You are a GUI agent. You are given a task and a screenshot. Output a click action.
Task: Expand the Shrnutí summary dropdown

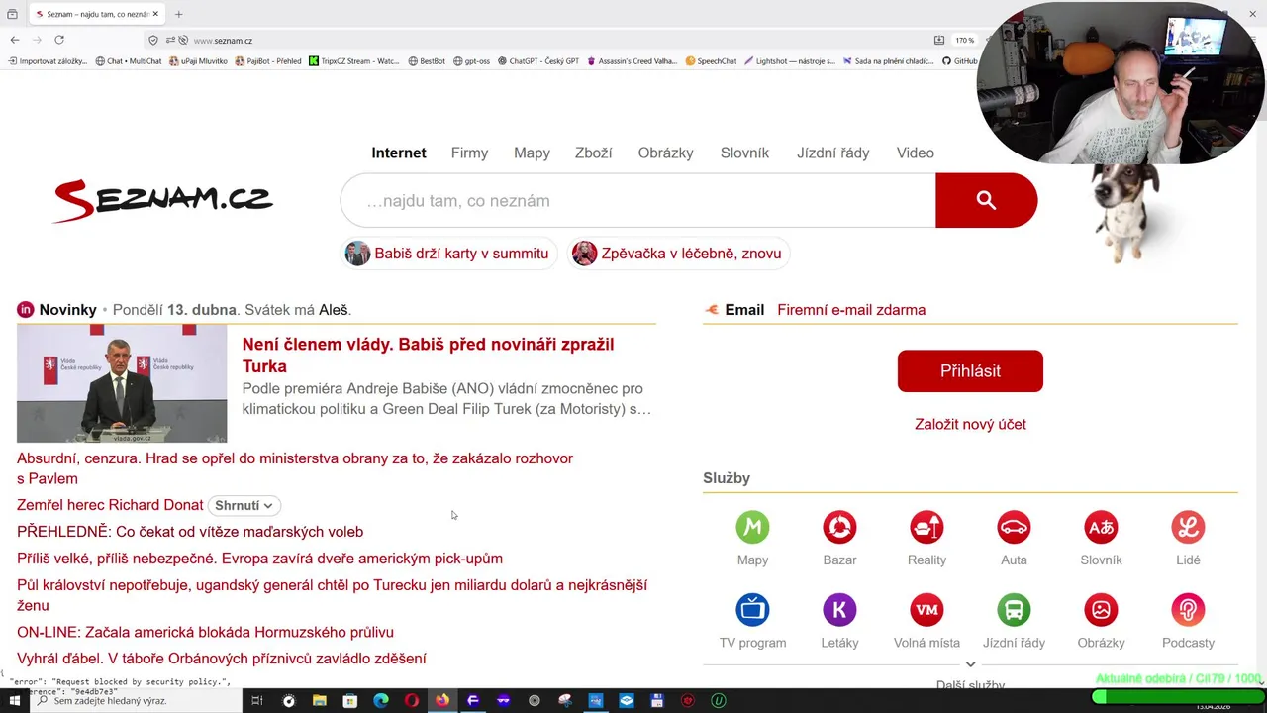244,505
